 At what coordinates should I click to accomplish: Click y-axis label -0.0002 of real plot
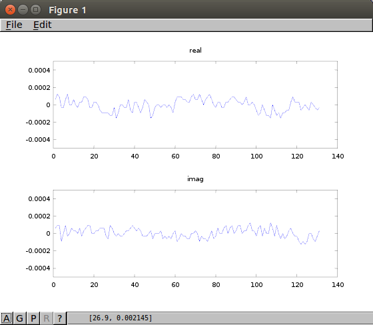point(38,123)
